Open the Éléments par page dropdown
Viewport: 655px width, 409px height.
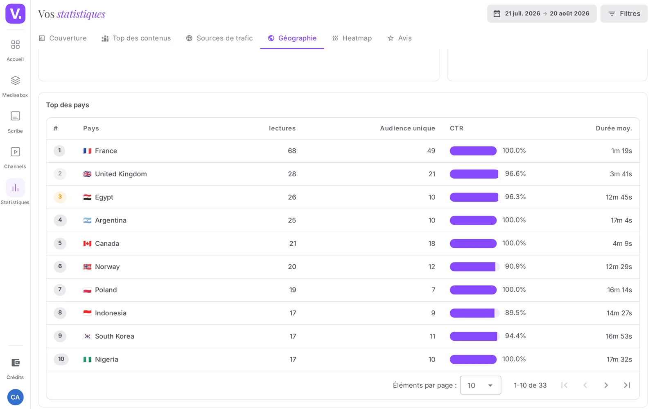click(x=481, y=385)
